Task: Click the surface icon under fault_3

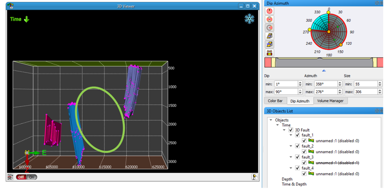Action: click(311, 163)
